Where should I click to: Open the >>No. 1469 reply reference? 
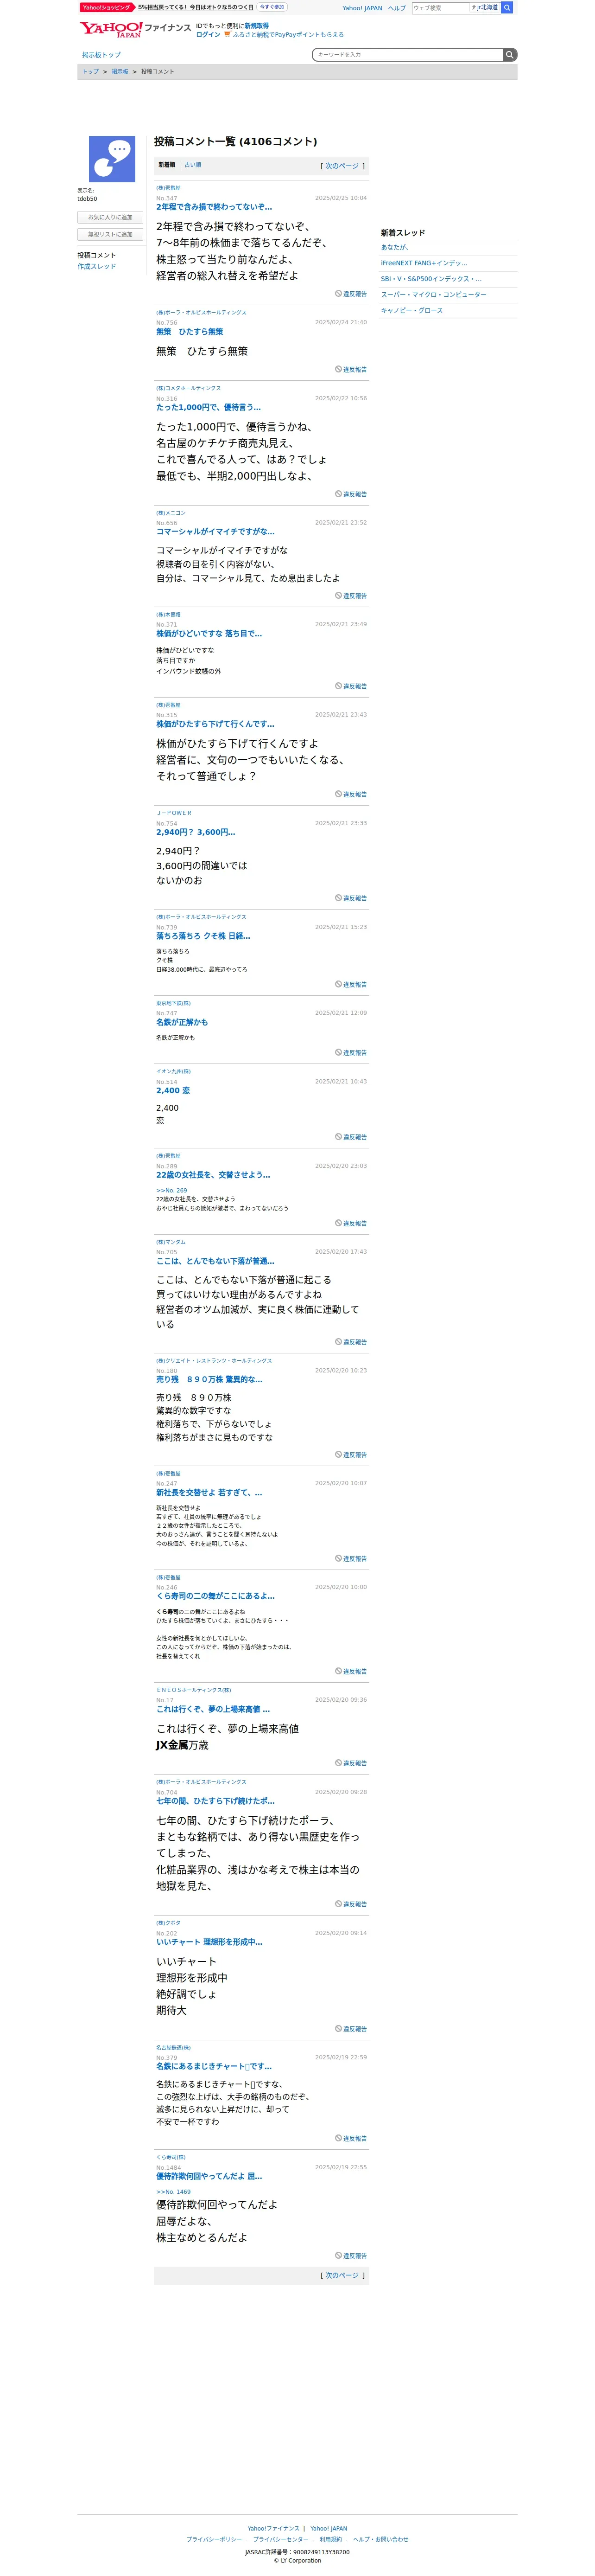173,2192
